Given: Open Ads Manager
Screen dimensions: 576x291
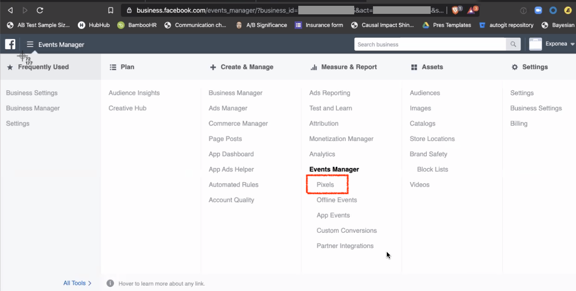Looking at the screenshot, I should 228,108.
